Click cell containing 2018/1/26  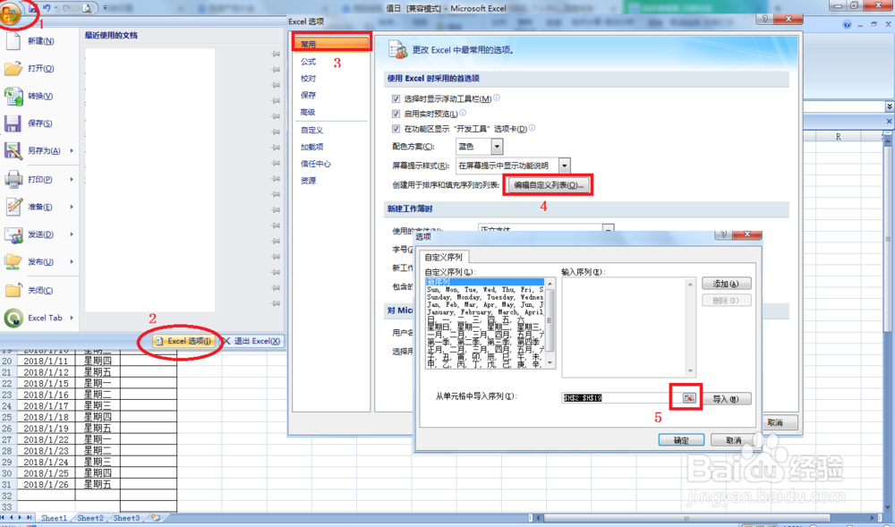46,484
